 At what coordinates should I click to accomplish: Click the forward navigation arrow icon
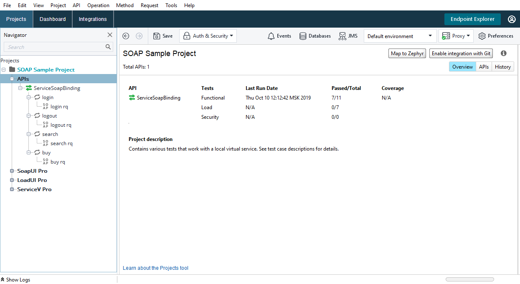[139, 36]
